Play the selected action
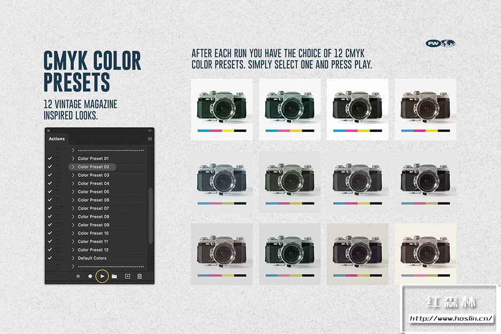Viewport: 501px width, 334px height. tap(102, 276)
